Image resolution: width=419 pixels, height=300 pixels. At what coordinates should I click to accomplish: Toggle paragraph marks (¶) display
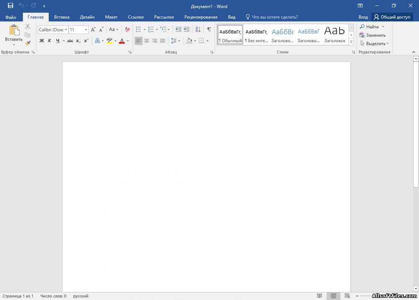click(x=209, y=29)
